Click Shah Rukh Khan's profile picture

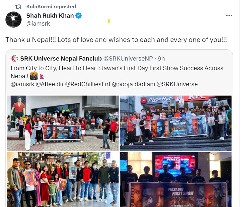(x=13, y=20)
